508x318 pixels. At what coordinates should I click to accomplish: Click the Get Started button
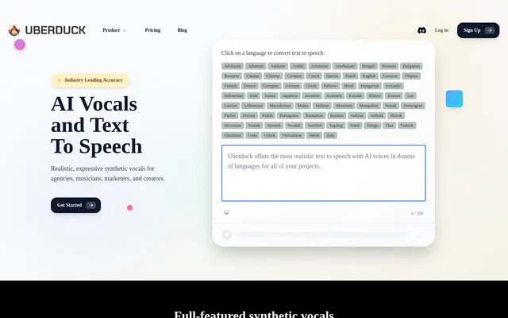pos(75,205)
